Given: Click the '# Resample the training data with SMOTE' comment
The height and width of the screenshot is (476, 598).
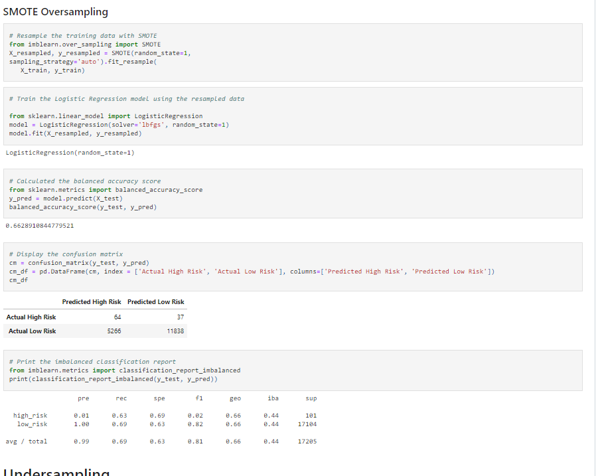Looking at the screenshot, I should click(83, 36).
